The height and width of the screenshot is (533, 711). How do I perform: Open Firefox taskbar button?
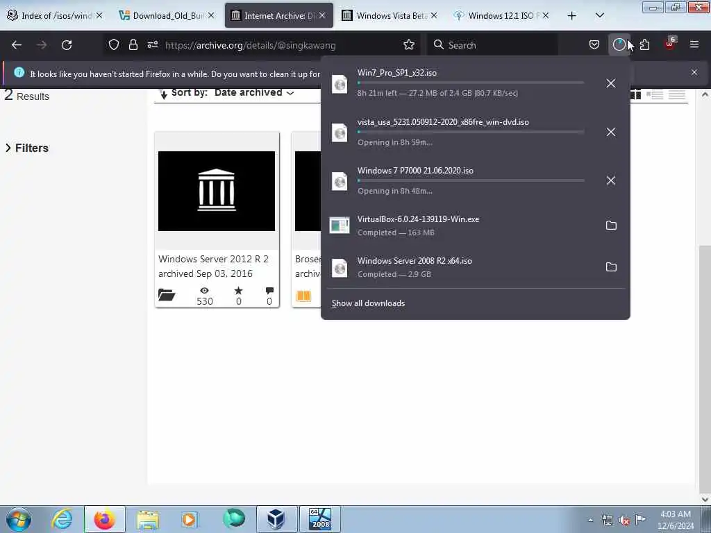click(104, 519)
